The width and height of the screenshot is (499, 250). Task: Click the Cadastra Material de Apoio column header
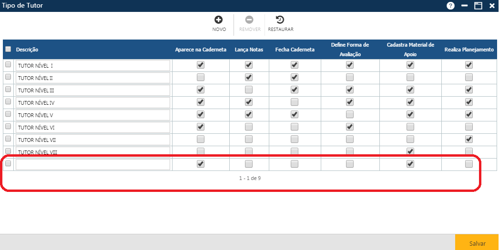click(410, 50)
